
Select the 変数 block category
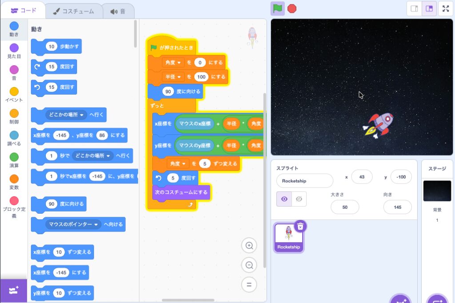click(x=14, y=182)
